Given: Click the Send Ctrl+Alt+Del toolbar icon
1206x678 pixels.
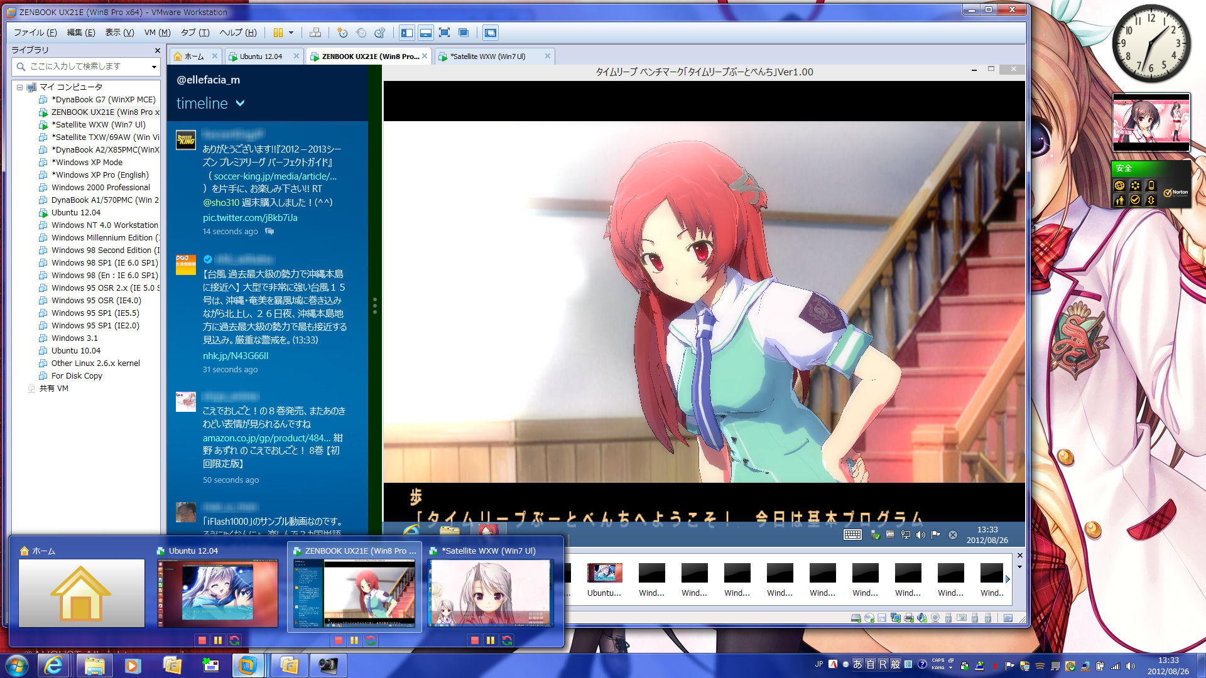Looking at the screenshot, I should pyautogui.click(x=315, y=33).
